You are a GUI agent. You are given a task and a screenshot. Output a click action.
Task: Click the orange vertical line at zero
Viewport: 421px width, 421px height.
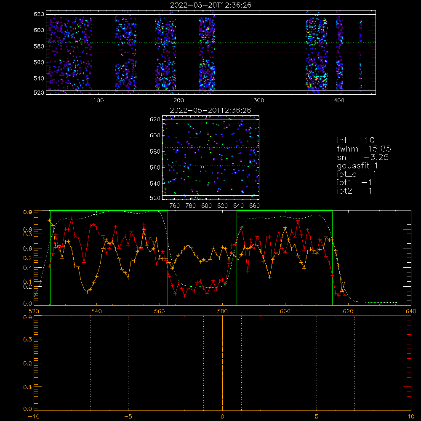222,363
